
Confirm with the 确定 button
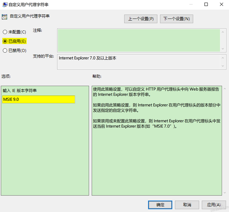coord(160,205)
